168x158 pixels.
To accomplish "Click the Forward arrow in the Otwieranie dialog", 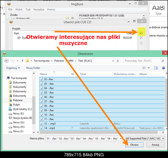I will click(13, 61).
